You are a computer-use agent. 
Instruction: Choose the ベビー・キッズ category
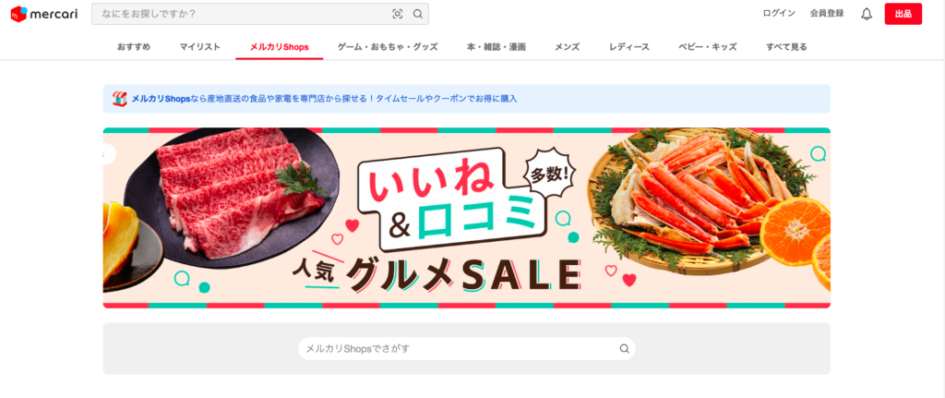point(708,46)
